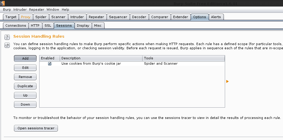Click Open sessions tracer button
Screen dimensions: 283x140
pos(36,128)
